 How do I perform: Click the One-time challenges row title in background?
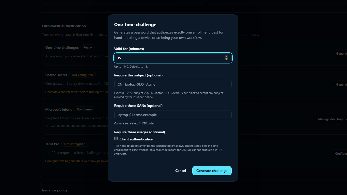tap(62, 47)
